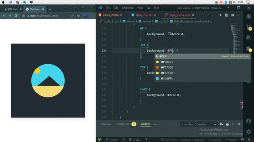This screenshot has height=142, width=254.
Task: Toggle Prettier in the status bar
Action: point(231,140)
